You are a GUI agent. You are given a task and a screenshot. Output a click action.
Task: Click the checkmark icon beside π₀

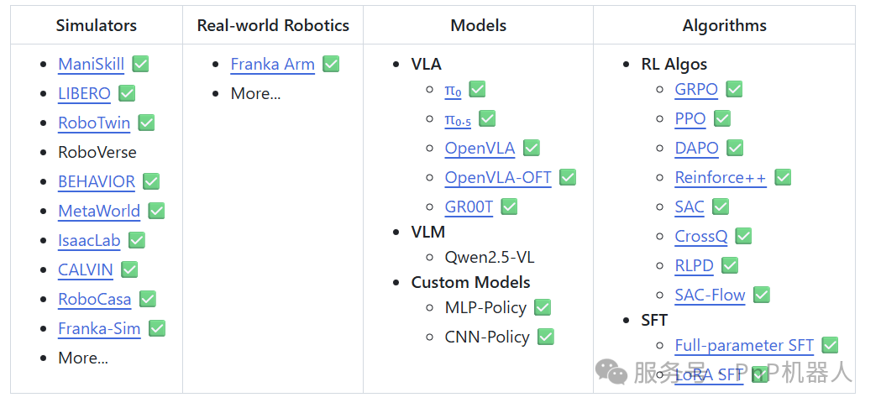(x=478, y=89)
